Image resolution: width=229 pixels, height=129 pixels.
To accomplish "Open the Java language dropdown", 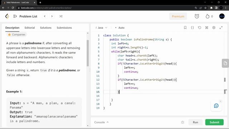I will tap(102, 28).
